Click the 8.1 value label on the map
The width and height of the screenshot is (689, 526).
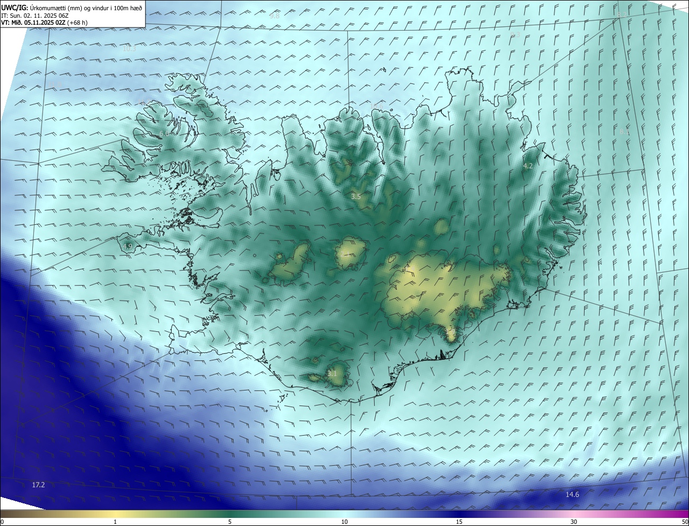(x=624, y=132)
